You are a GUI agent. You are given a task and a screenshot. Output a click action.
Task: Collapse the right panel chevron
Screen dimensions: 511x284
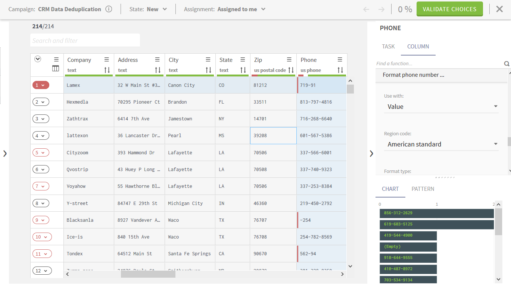(x=371, y=153)
